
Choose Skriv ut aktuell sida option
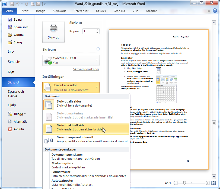(x=86, y=129)
